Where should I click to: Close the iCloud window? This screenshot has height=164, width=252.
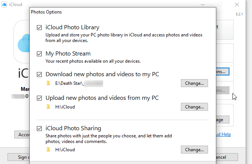[237, 5]
